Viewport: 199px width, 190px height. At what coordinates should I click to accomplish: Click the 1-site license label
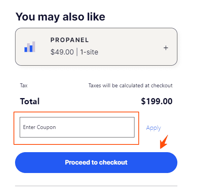(89, 52)
